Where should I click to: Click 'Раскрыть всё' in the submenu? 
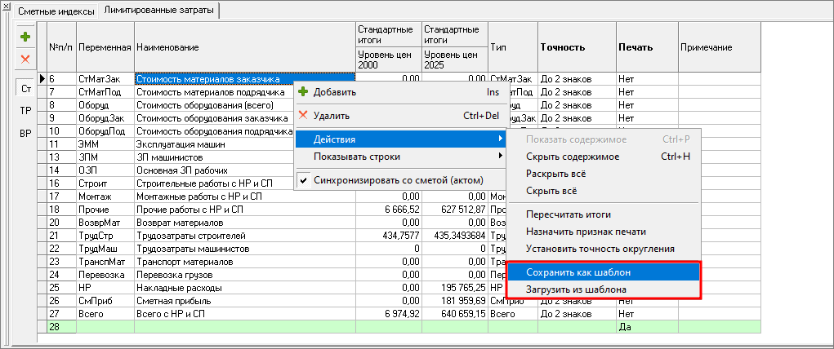(556, 174)
